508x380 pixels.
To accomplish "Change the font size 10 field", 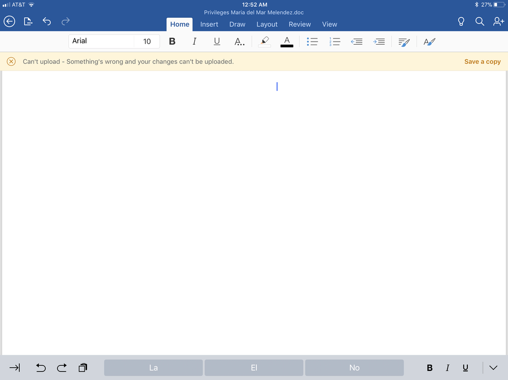I will pos(147,42).
